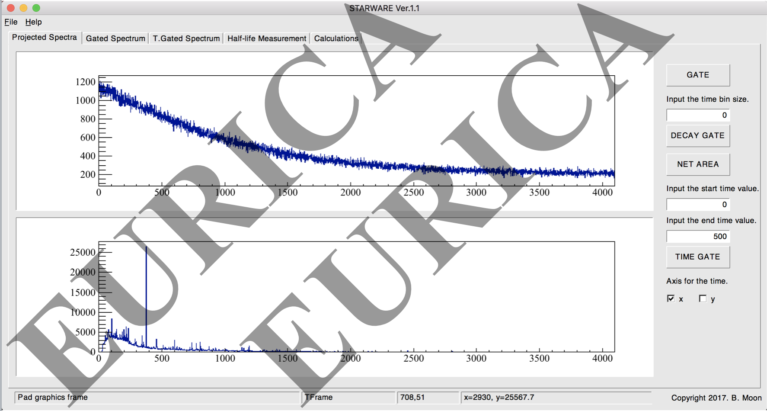Uncheck the x axis checkbox
The width and height of the screenshot is (767, 411).
[x=671, y=299]
